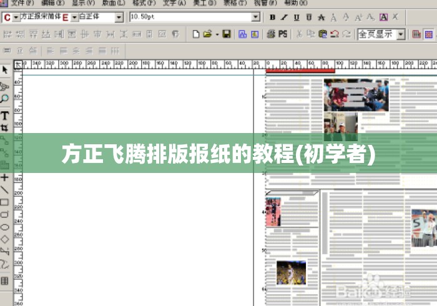
Task: Select the rectangle drawing tool
Action: click(4, 202)
